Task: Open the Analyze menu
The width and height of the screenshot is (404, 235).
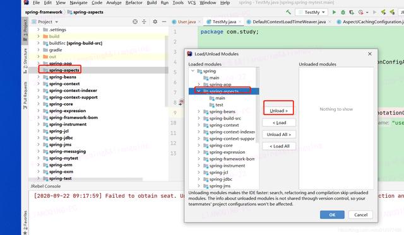Action: coord(114,3)
